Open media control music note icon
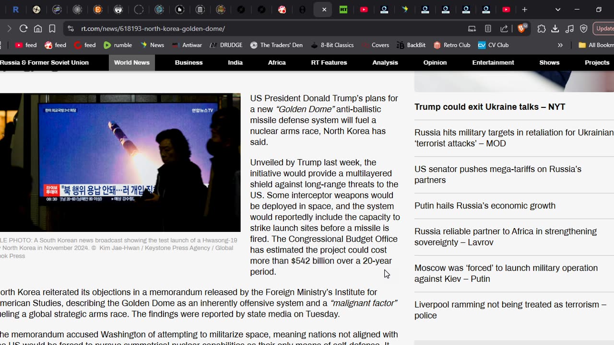The height and width of the screenshot is (345, 614). pyautogui.click(x=569, y=29)
